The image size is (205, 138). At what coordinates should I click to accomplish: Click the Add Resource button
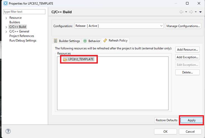(x=187, y=50)
